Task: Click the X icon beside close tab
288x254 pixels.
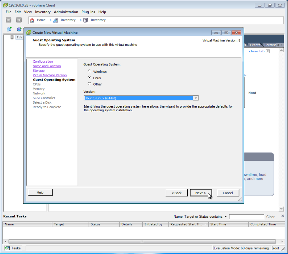Action: tap(268, 51)
